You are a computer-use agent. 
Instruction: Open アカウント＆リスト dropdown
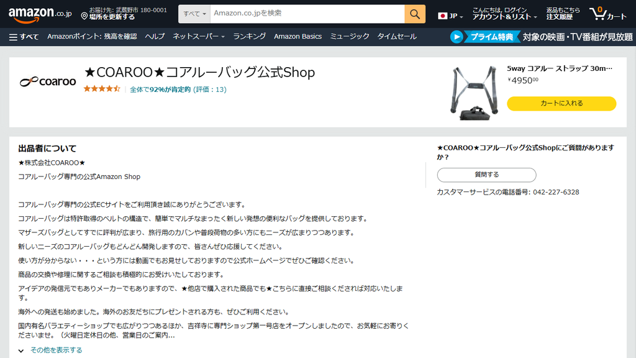(504, 14)
